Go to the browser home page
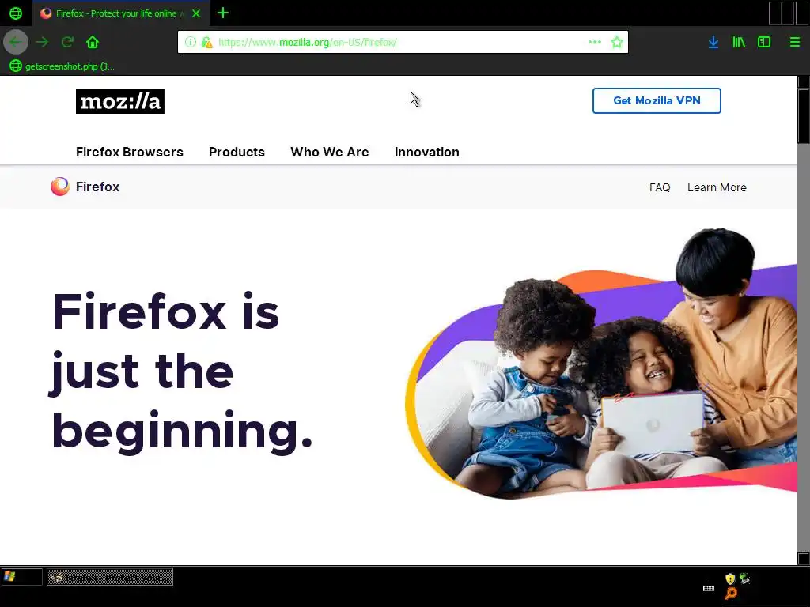This screenshot has width=810, height=607. point(93,42)
